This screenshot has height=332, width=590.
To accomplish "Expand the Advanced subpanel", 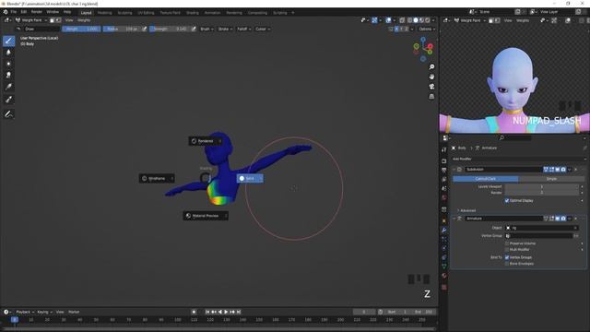I will tap(467, 210).
